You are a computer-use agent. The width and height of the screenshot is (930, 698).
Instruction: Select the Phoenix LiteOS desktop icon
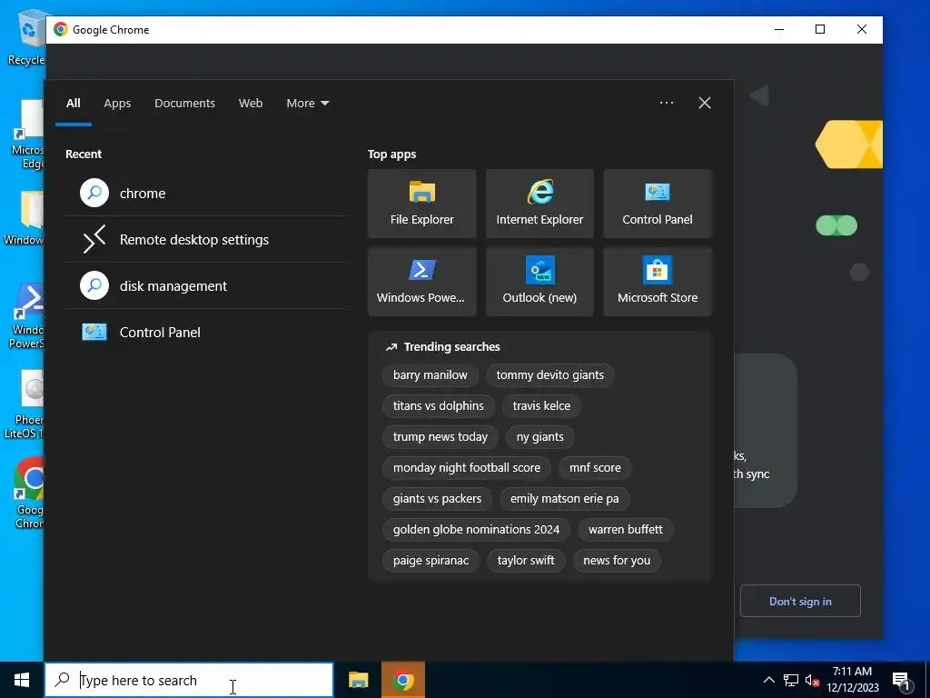tap(25, 404)
